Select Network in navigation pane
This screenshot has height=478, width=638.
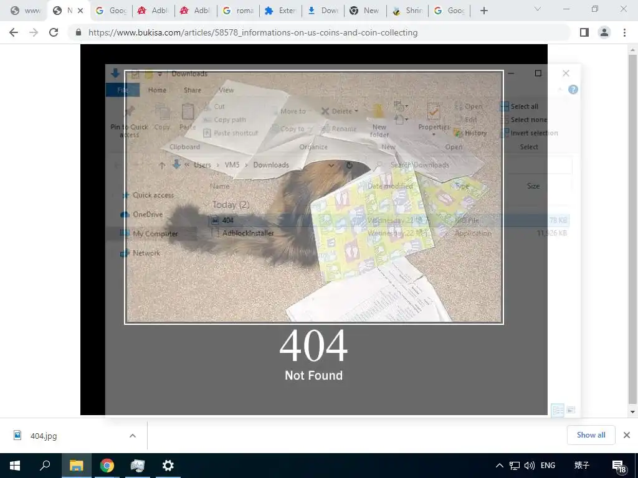pos(140,253)
